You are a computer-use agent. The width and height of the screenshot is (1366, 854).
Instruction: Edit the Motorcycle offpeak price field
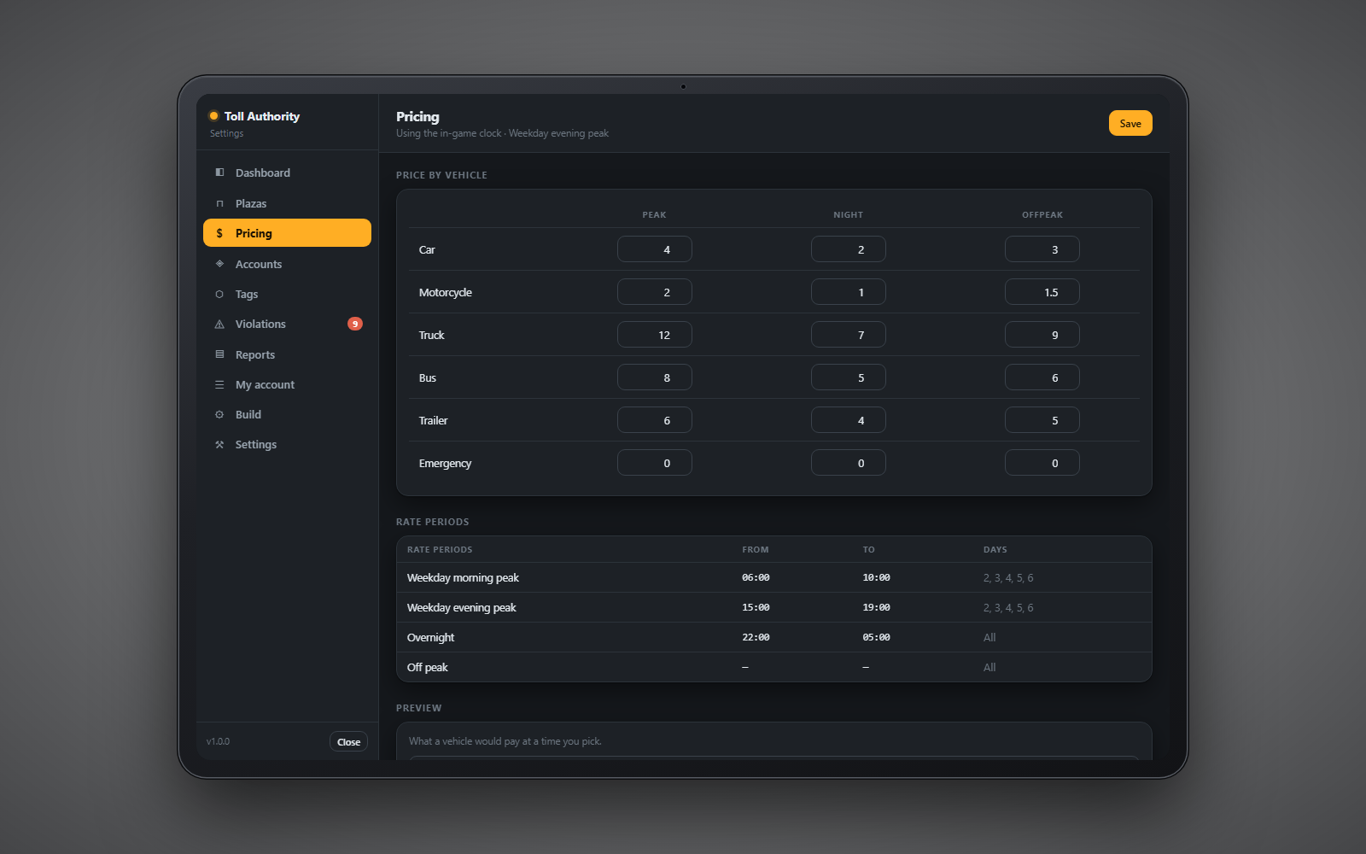click(x=1042, y=292)
